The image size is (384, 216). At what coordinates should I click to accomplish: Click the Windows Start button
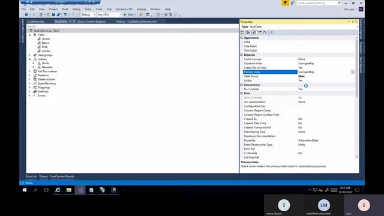[x=25, y=190]
